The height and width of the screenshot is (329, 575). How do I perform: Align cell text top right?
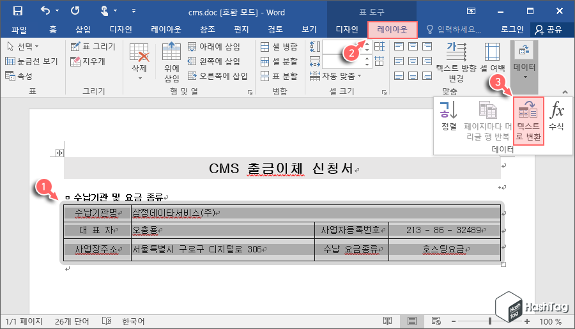(427, 46)
